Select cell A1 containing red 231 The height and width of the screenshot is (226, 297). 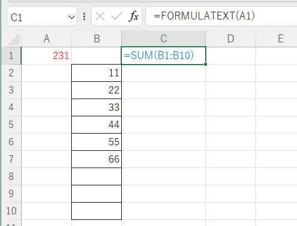click(x=46, y=56)
